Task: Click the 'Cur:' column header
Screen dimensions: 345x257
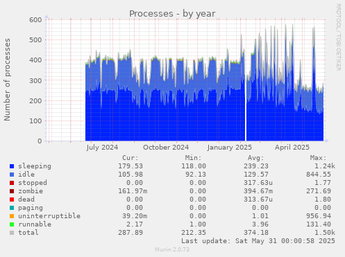Action: tap(131, 158)
